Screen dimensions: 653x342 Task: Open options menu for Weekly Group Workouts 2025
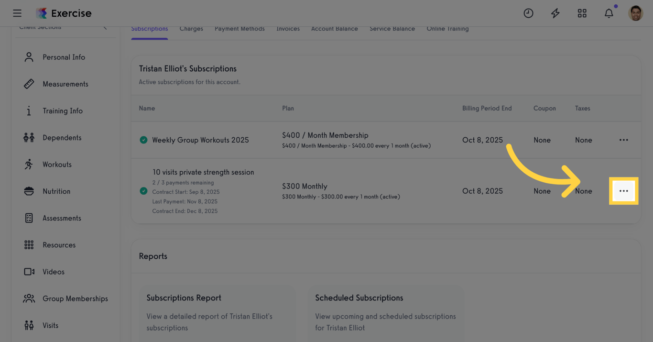coord(623,140)
